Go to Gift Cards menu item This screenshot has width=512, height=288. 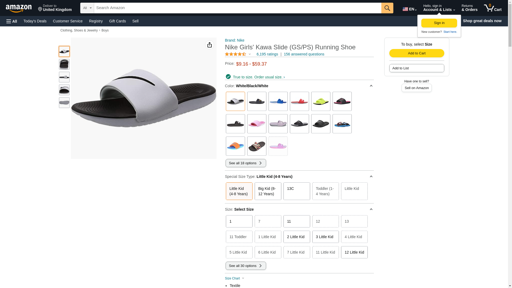coord(117,21)
